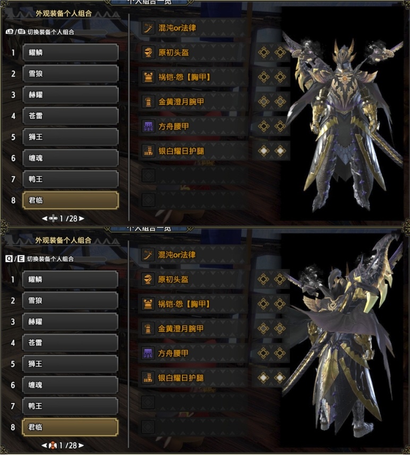
Task: Click the helmet icon next to 原初头盔 in upper panel
Action: [148, 52]
